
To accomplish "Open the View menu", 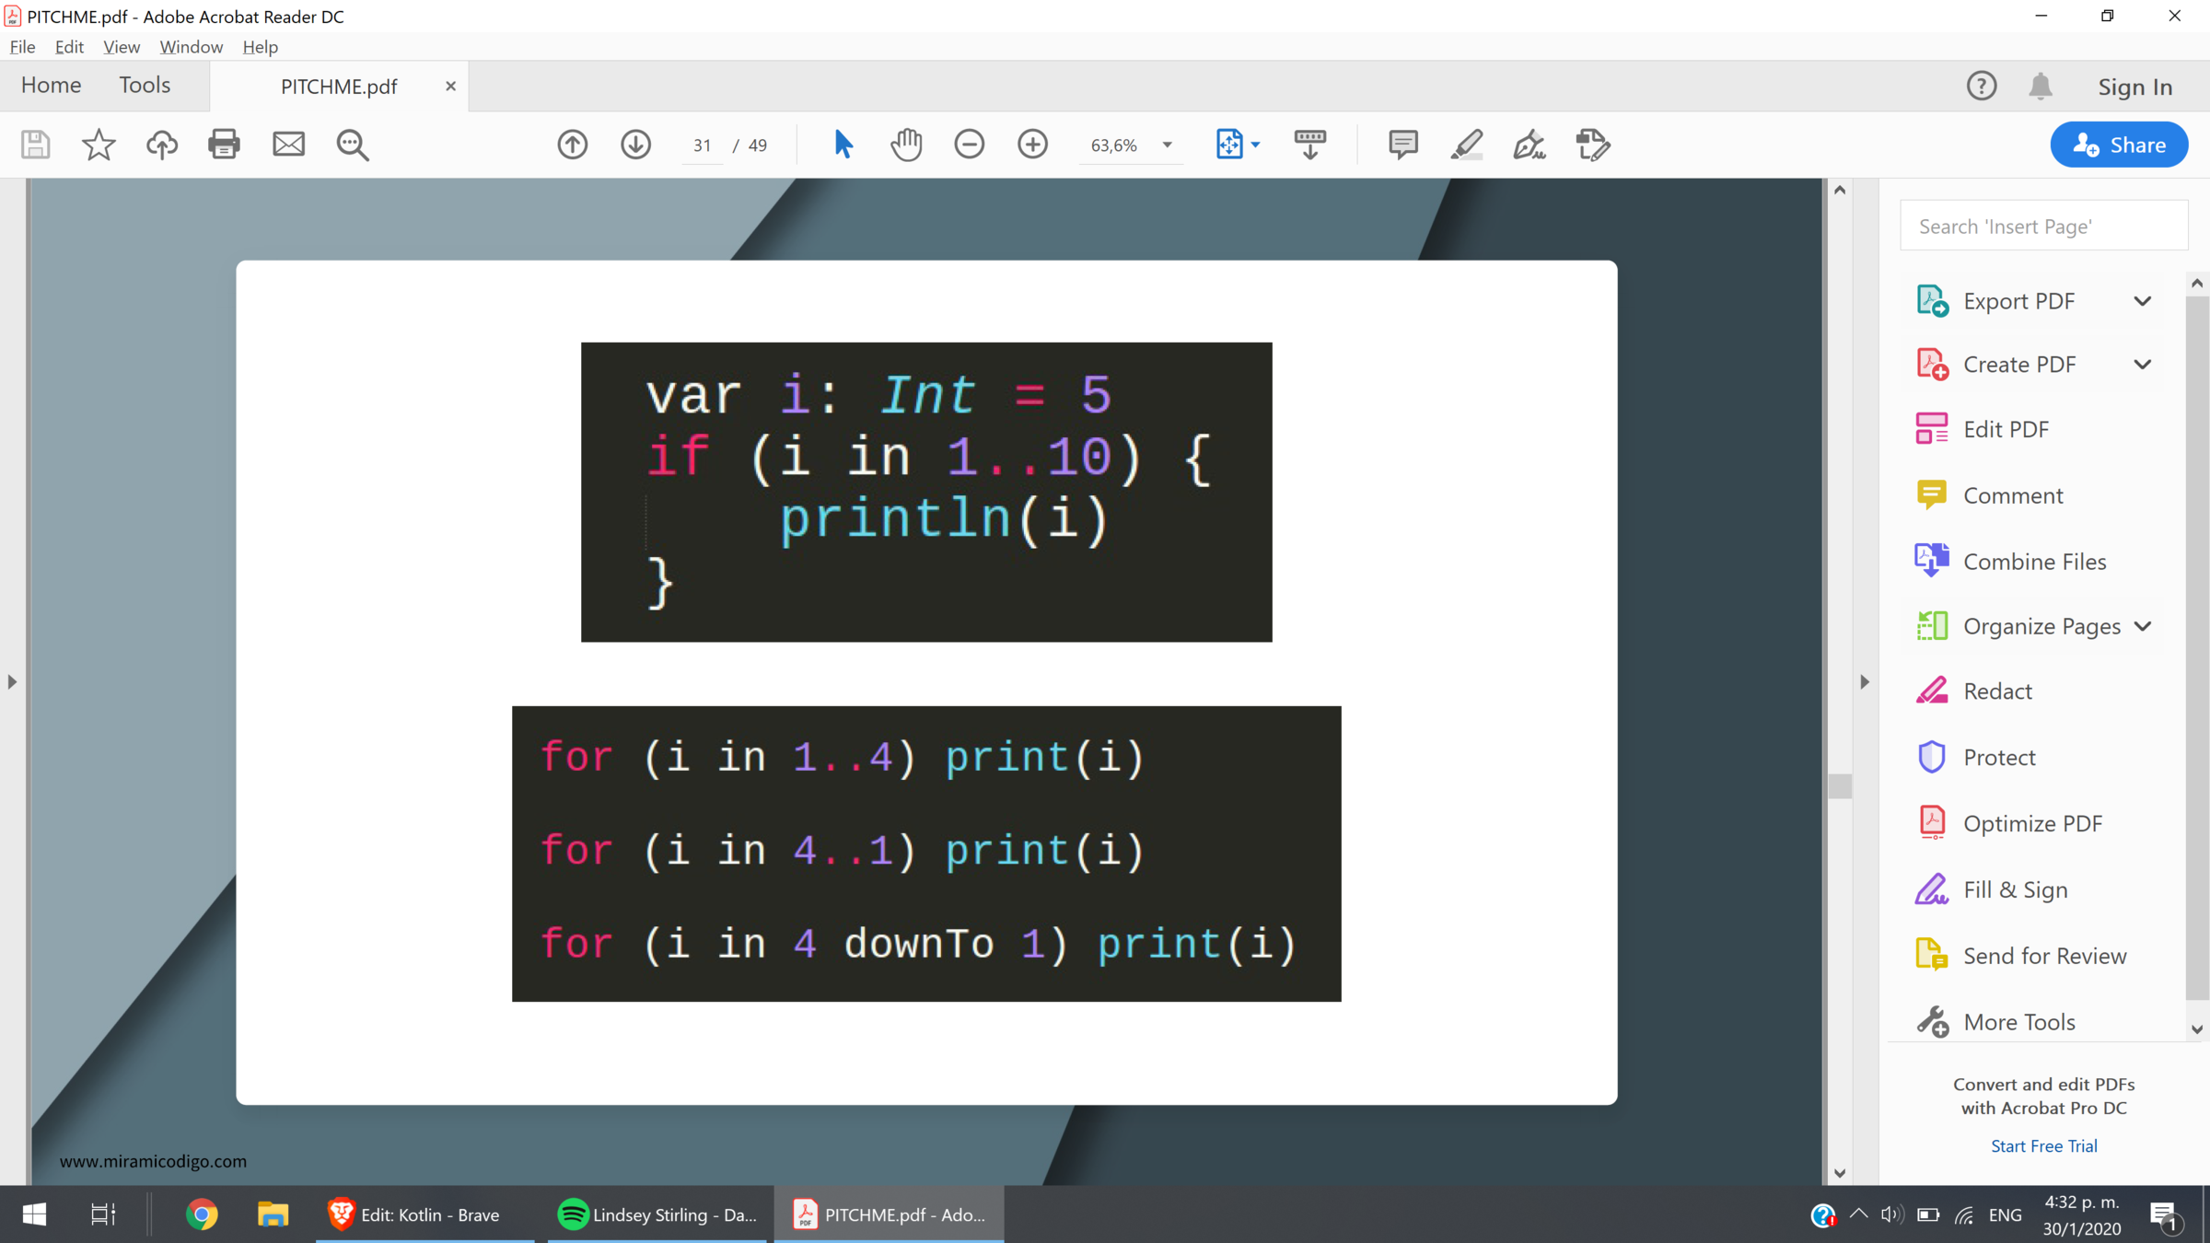I will 121,47.
